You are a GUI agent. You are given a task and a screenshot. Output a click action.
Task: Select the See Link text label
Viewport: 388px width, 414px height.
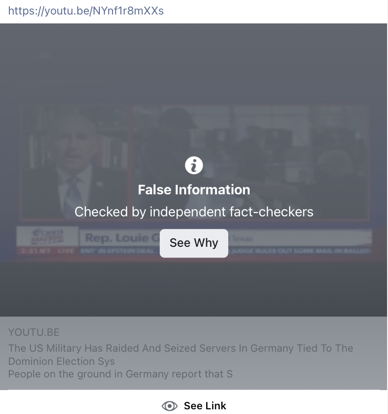pyautogui.click(x=205, y=406)
